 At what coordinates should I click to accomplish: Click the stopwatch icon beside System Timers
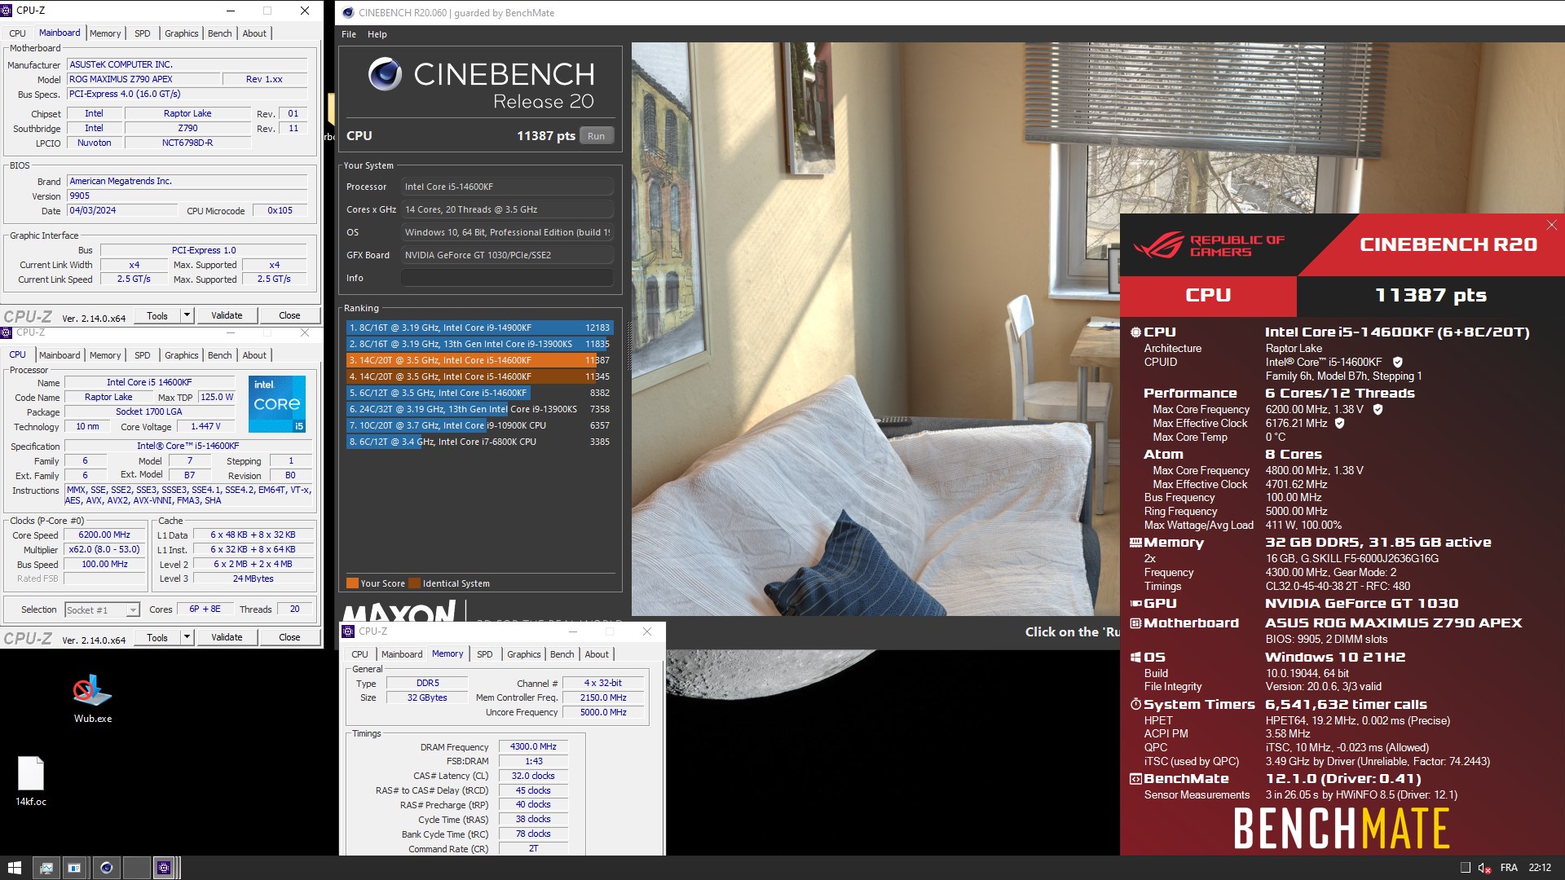pyautogui.click(x=1135, y=704)
